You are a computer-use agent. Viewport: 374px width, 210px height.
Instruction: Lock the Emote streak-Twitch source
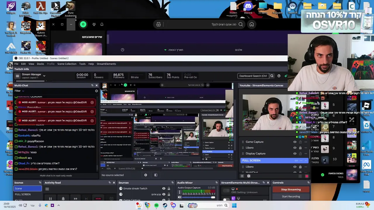pyautogui.click(x=169, y=188)
